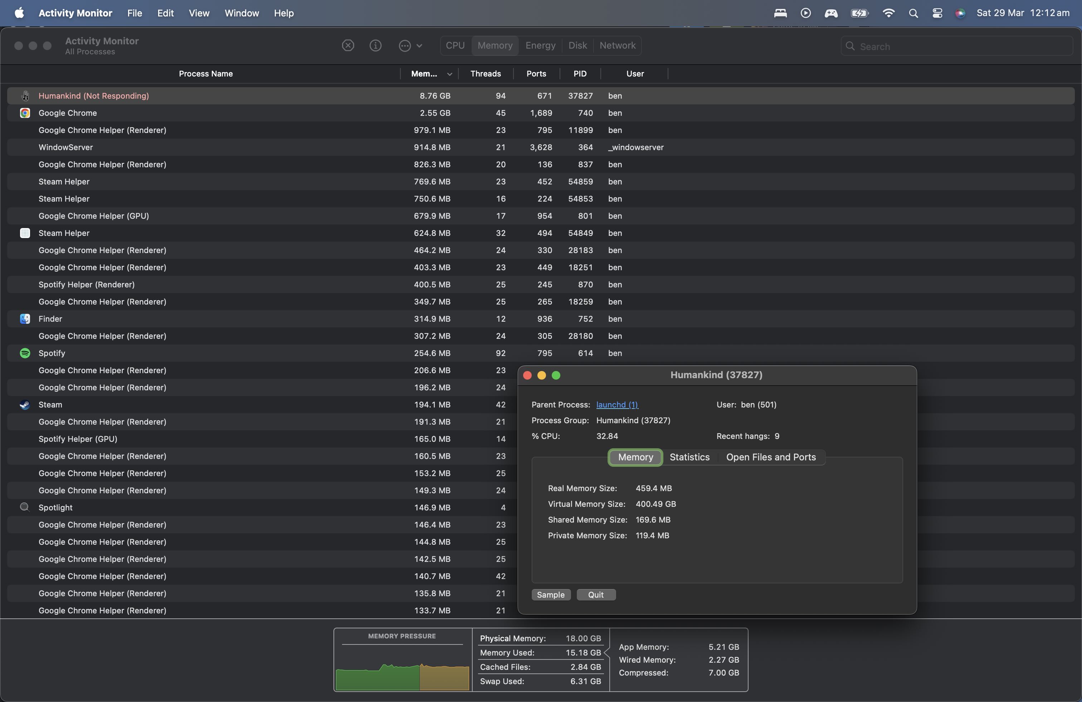Image resolution: width=1082 pixels, height=702 pixels.
Task: Switch to the Network tab
Action: pos(617,45)
